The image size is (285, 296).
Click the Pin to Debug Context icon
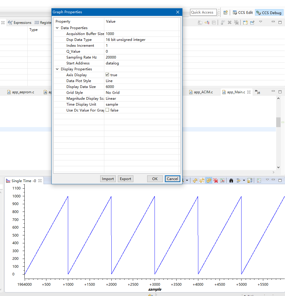[x=252, y=22]
